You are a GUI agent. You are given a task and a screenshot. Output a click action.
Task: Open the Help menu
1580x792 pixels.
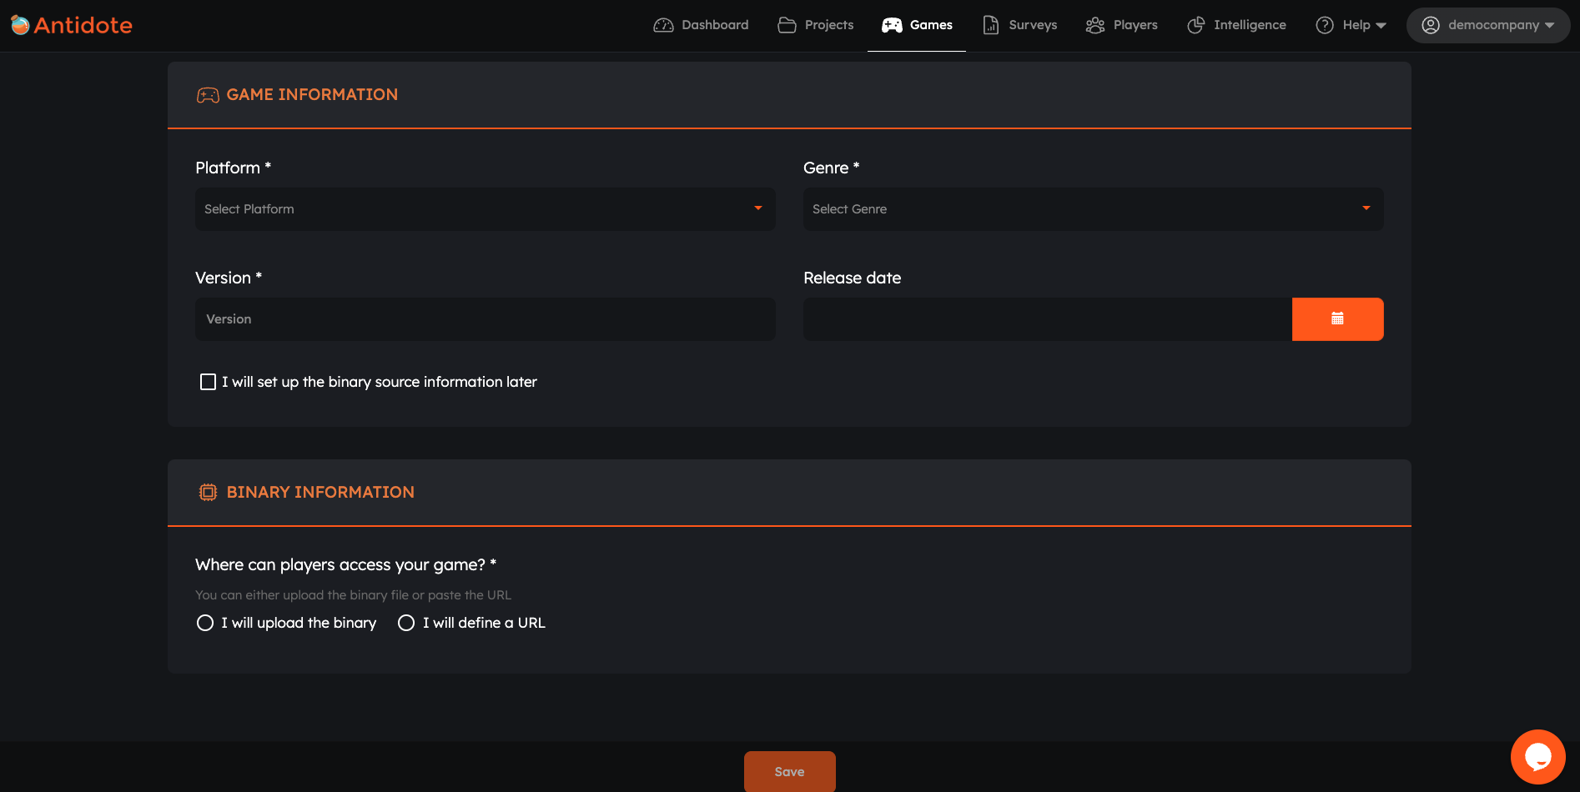(1351, 25)
